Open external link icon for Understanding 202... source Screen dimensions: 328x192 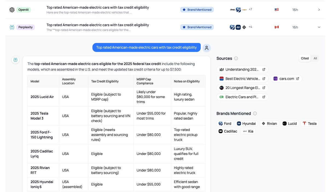pyautogui.click(x=264, y=69)
